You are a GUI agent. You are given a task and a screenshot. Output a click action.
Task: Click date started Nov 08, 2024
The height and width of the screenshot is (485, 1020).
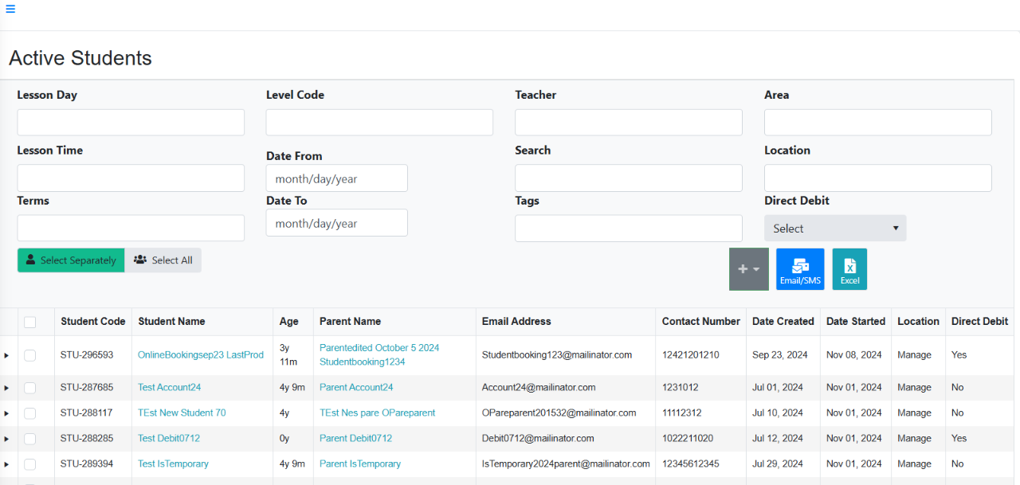click(854, 355)
